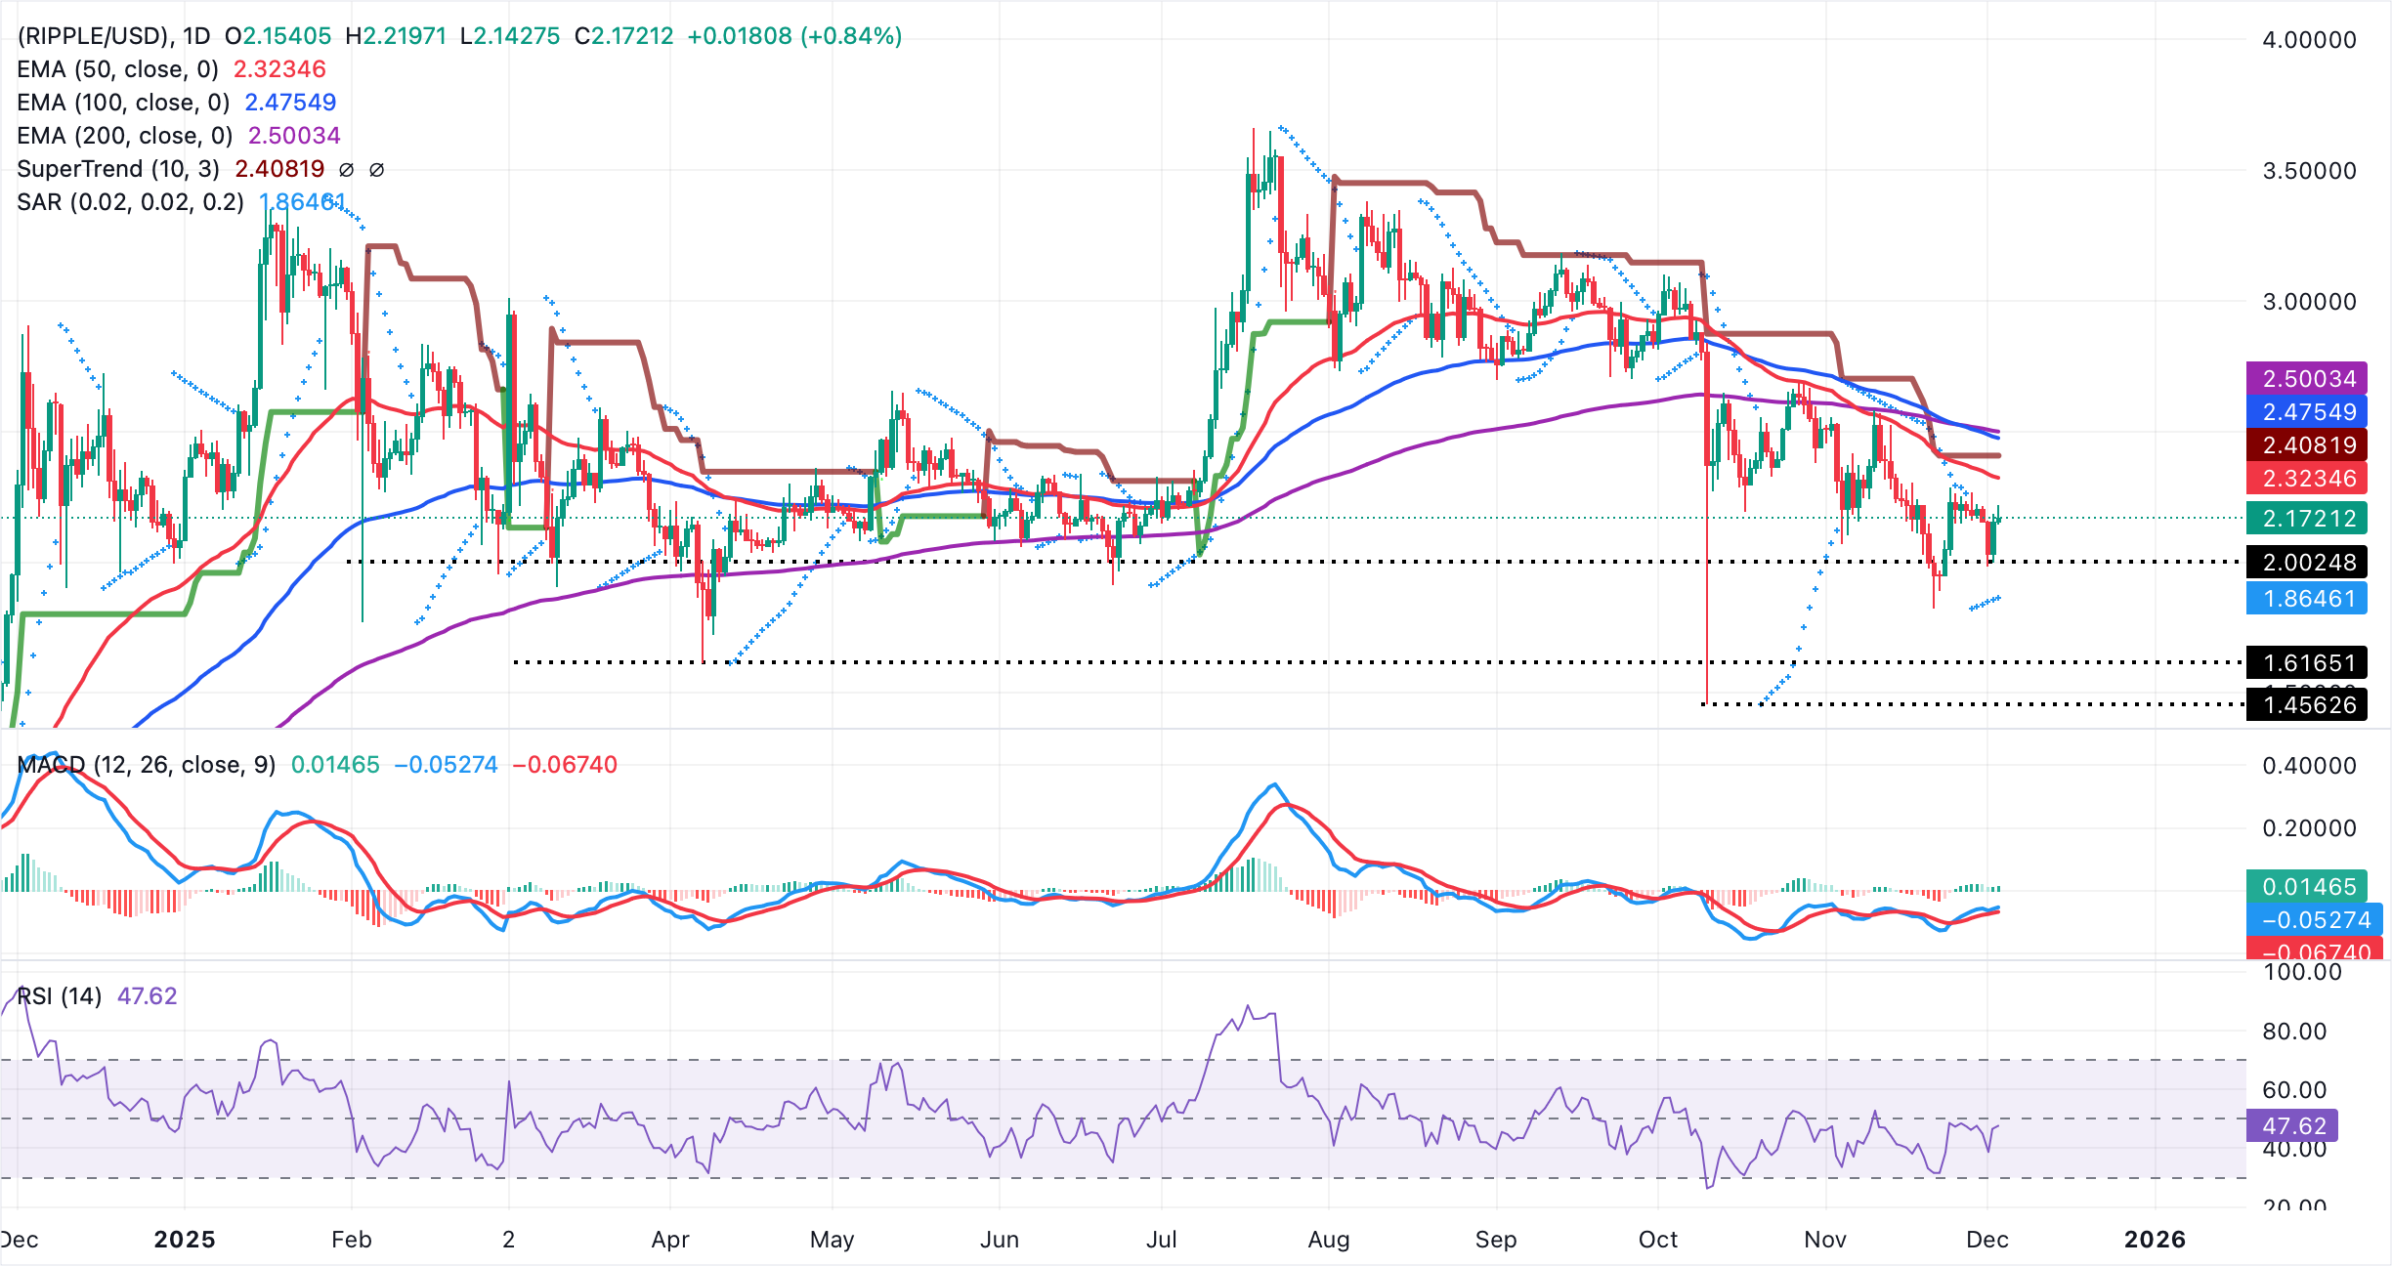
Task: Select the 2025 label on the time axis
Action: (x=186, y=1239)
